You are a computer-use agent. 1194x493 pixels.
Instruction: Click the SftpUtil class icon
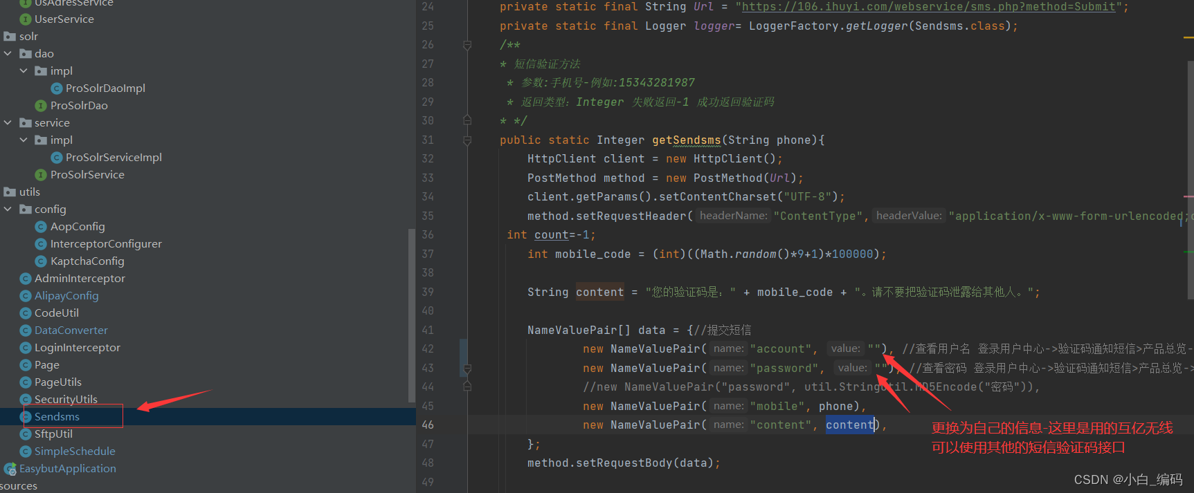[x=26, y=434]
